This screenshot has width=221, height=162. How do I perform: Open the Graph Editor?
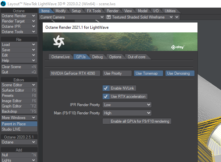(19, 106)
